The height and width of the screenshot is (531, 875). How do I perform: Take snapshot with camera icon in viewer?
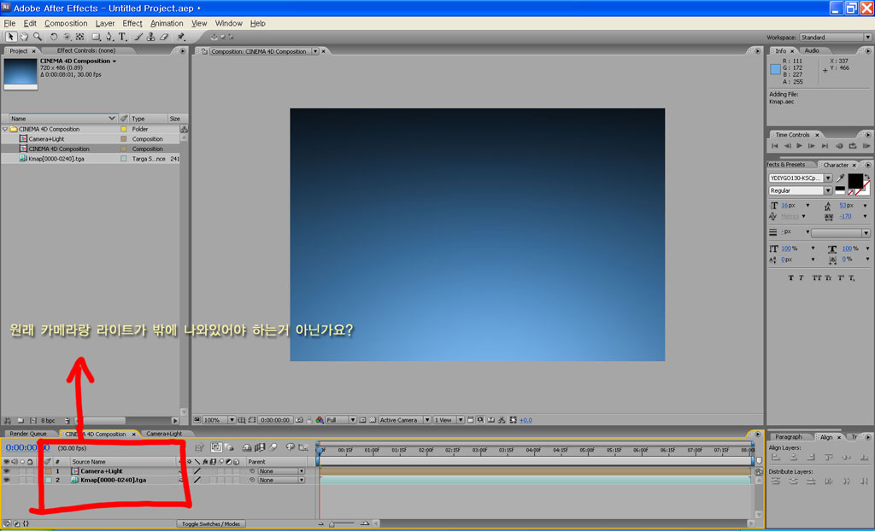(x=300, y=420)
